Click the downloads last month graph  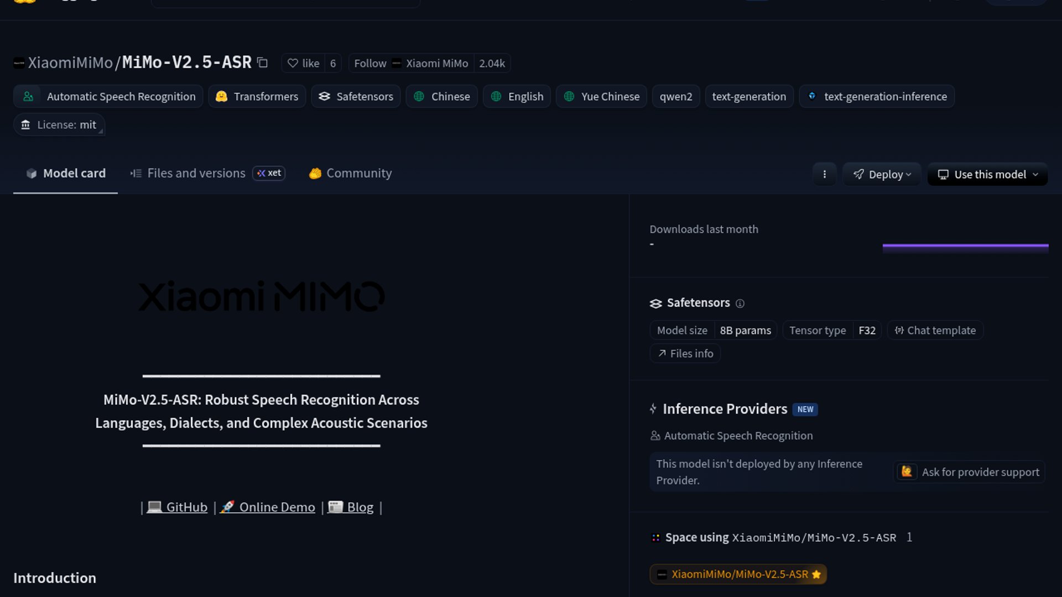pos(965,248)
